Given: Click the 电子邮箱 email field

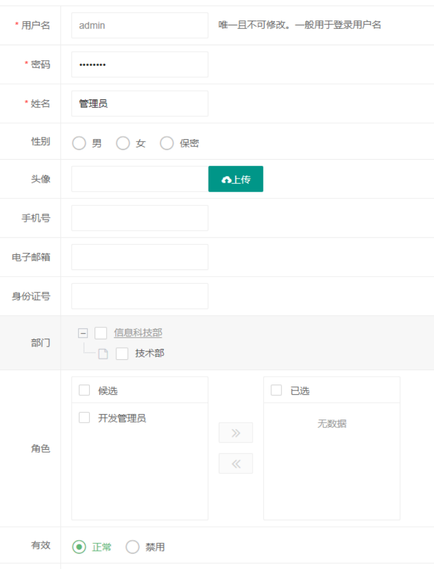Looking at the screenshot, I should [x=140, y=257].
